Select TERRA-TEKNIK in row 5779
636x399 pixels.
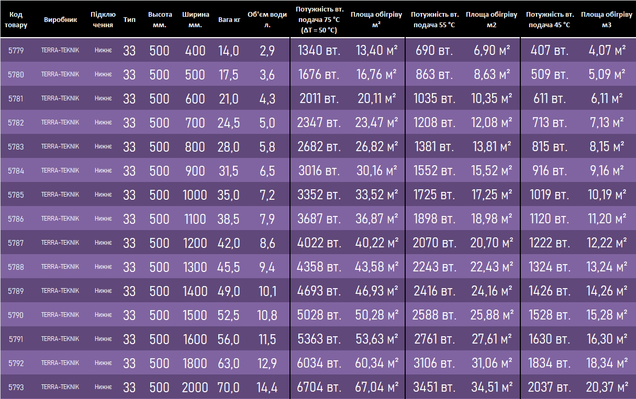tap(60, 51)
